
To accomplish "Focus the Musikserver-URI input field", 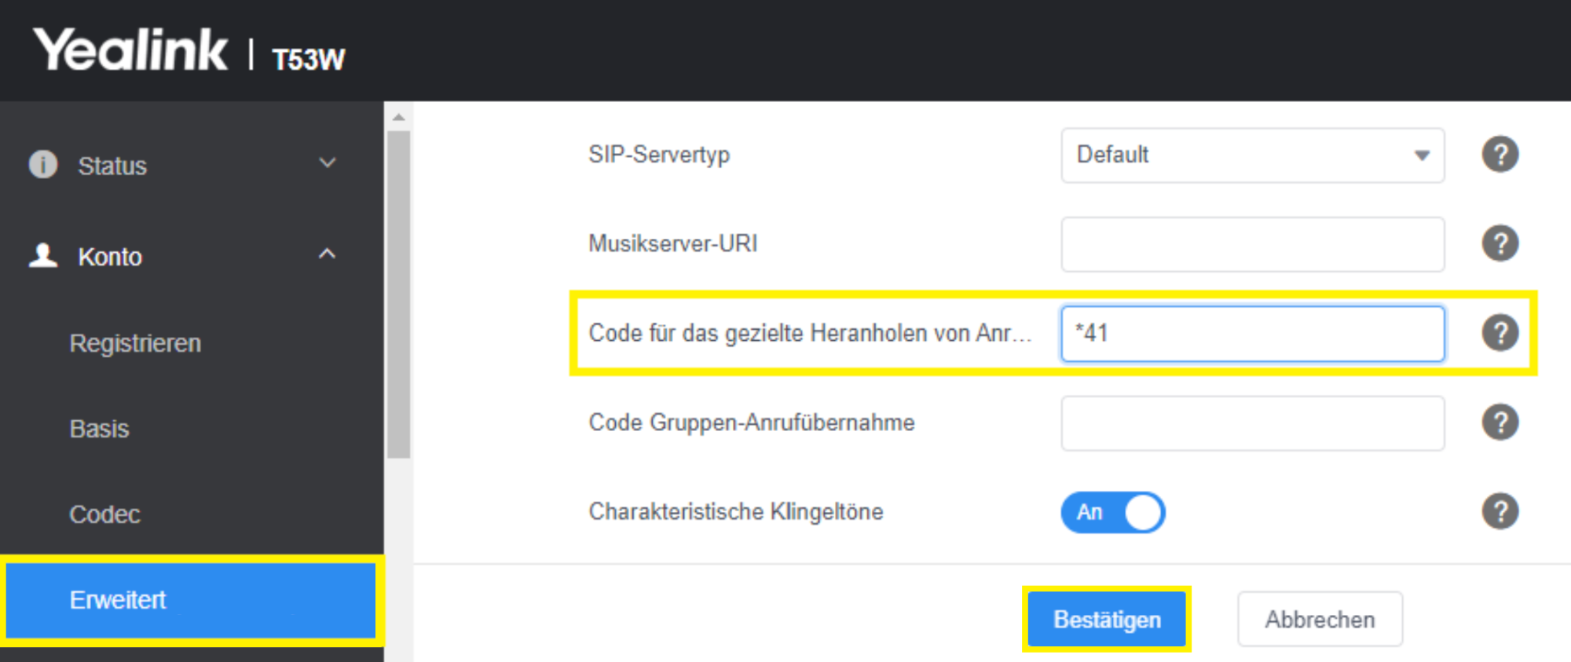I will (1252, 244).
